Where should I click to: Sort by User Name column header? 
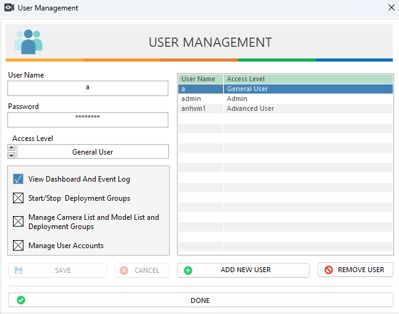click(200, 79)
